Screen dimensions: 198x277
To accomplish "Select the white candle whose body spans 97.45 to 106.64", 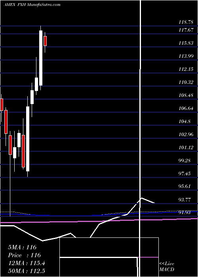I will point(28,139).
